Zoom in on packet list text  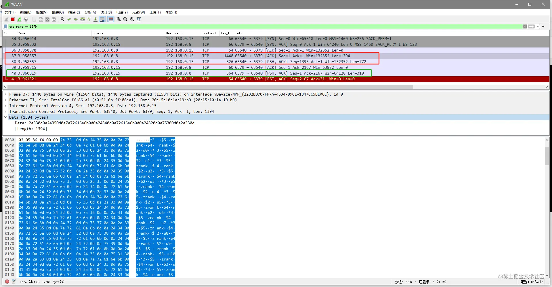point(119,19)
